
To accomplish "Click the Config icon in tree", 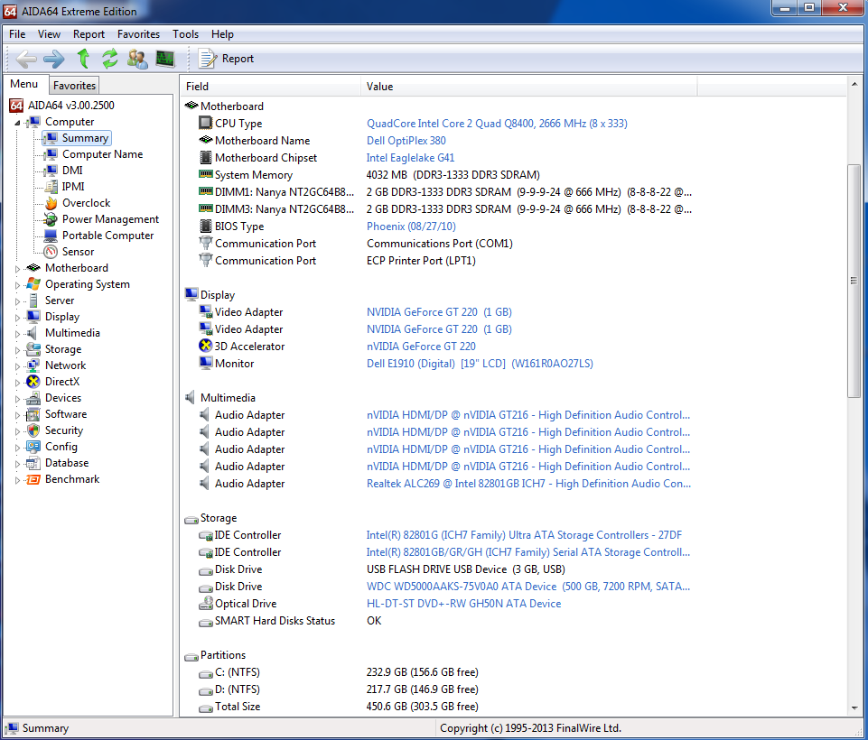I will [x=33, y=447].
